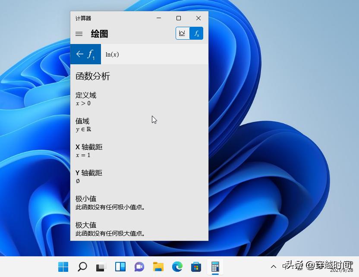Open the Start menu
The width and height of the screenshot is (359, 277).
(x=63, y=267)
